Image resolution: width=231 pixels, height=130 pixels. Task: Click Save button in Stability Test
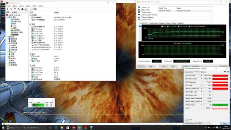pos(173,66)
